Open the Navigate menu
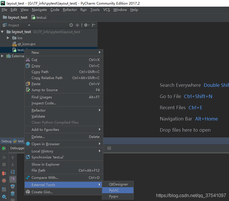This screenshot has width=229, height=201. (39, 10)
